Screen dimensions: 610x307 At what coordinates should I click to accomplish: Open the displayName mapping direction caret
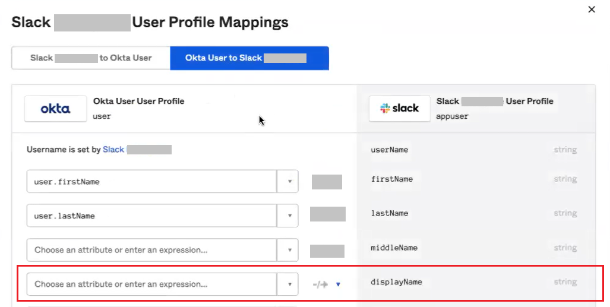[338, 284]
